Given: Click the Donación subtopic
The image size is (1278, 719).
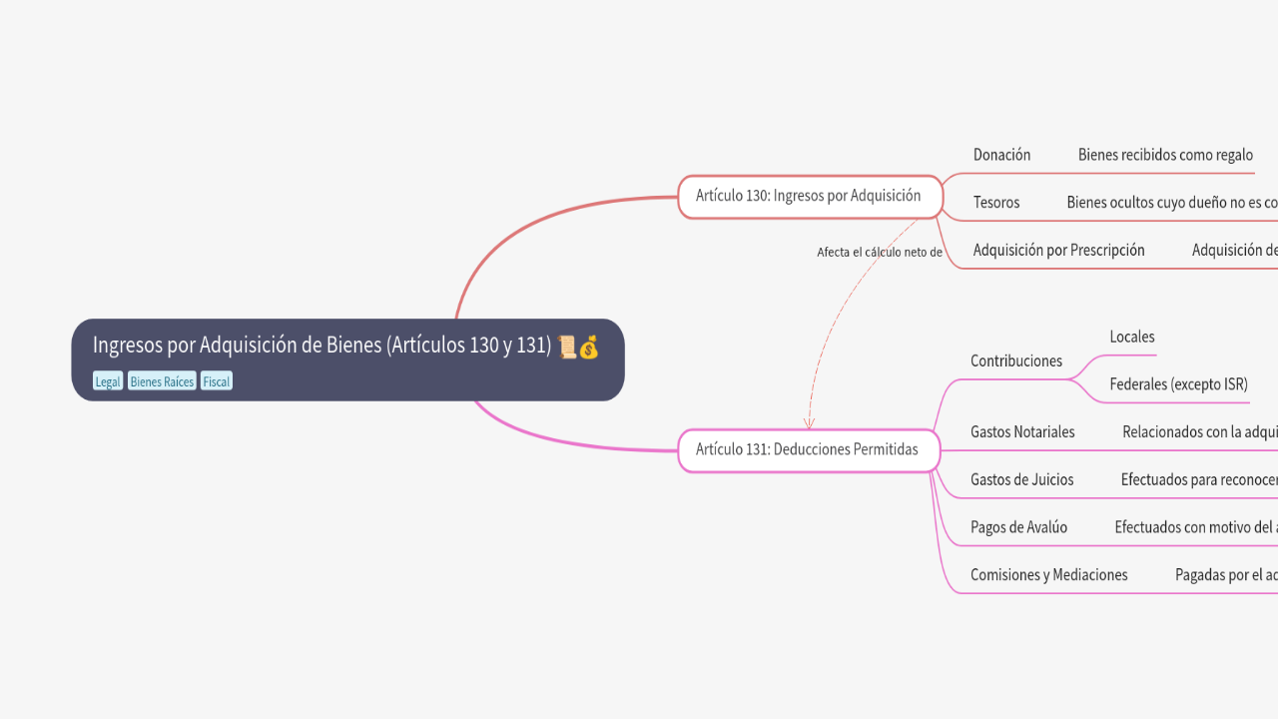Looking at the screenshot, I should pos(1001,155).
